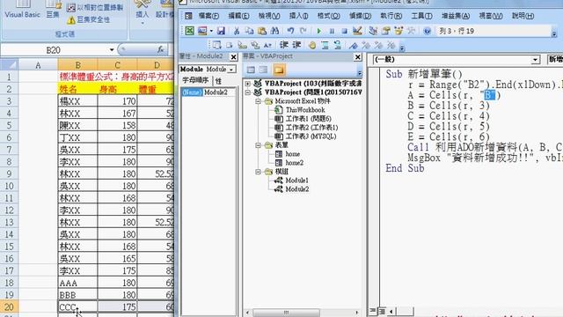Click the Outdent icon in edit toolbar
Image resolution: width=563 pixels, height=317 pixels.
[x=296, y=45]
